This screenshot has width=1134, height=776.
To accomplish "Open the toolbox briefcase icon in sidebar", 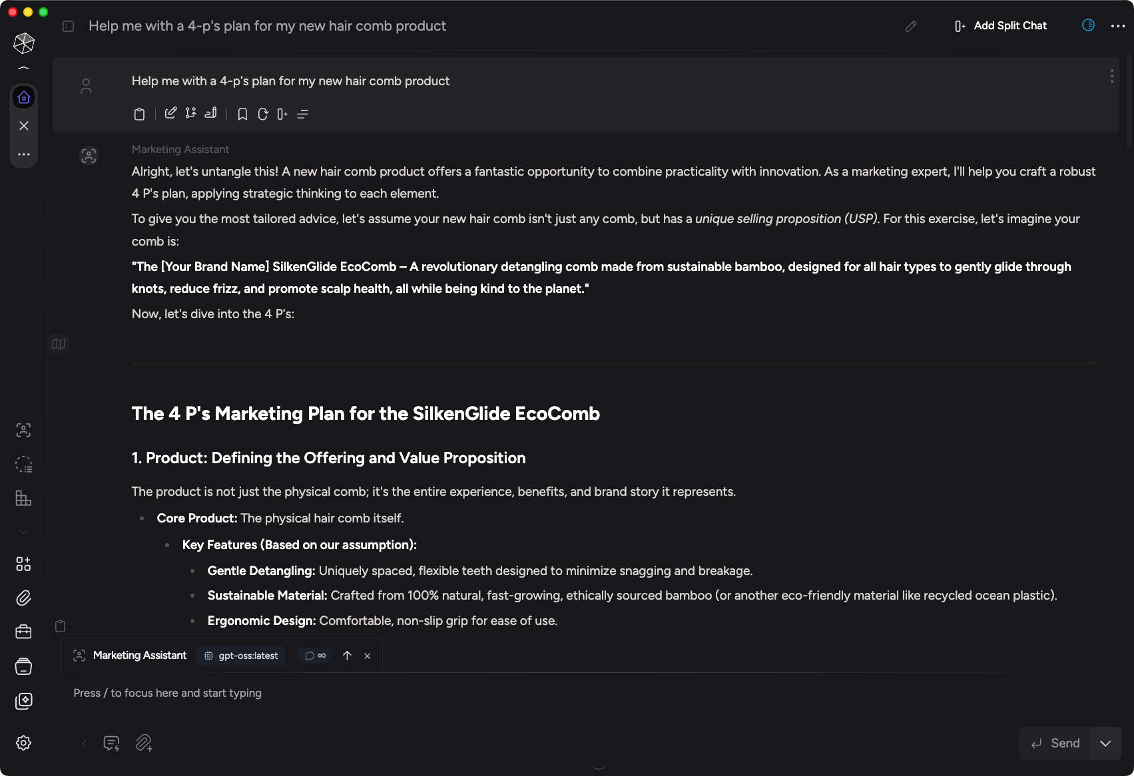I will pos(23,632).
